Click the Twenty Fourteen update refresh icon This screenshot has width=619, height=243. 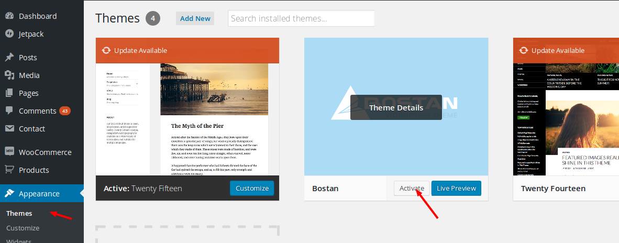point(524,50)
